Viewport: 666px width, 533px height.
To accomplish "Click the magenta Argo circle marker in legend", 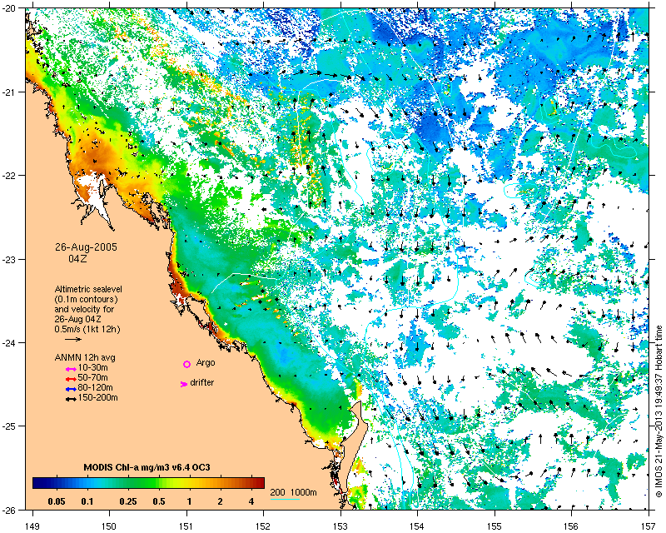I will pos(186,364).
